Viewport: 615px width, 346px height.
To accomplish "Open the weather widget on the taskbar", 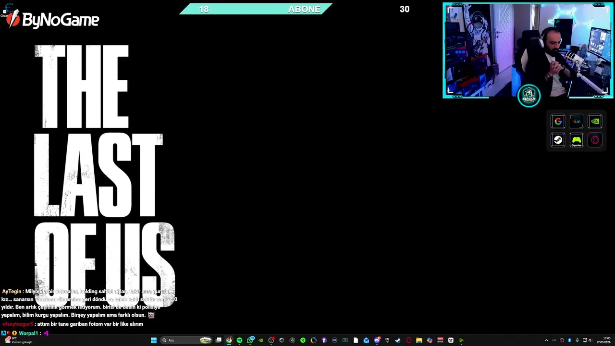I will pos(18,340).
